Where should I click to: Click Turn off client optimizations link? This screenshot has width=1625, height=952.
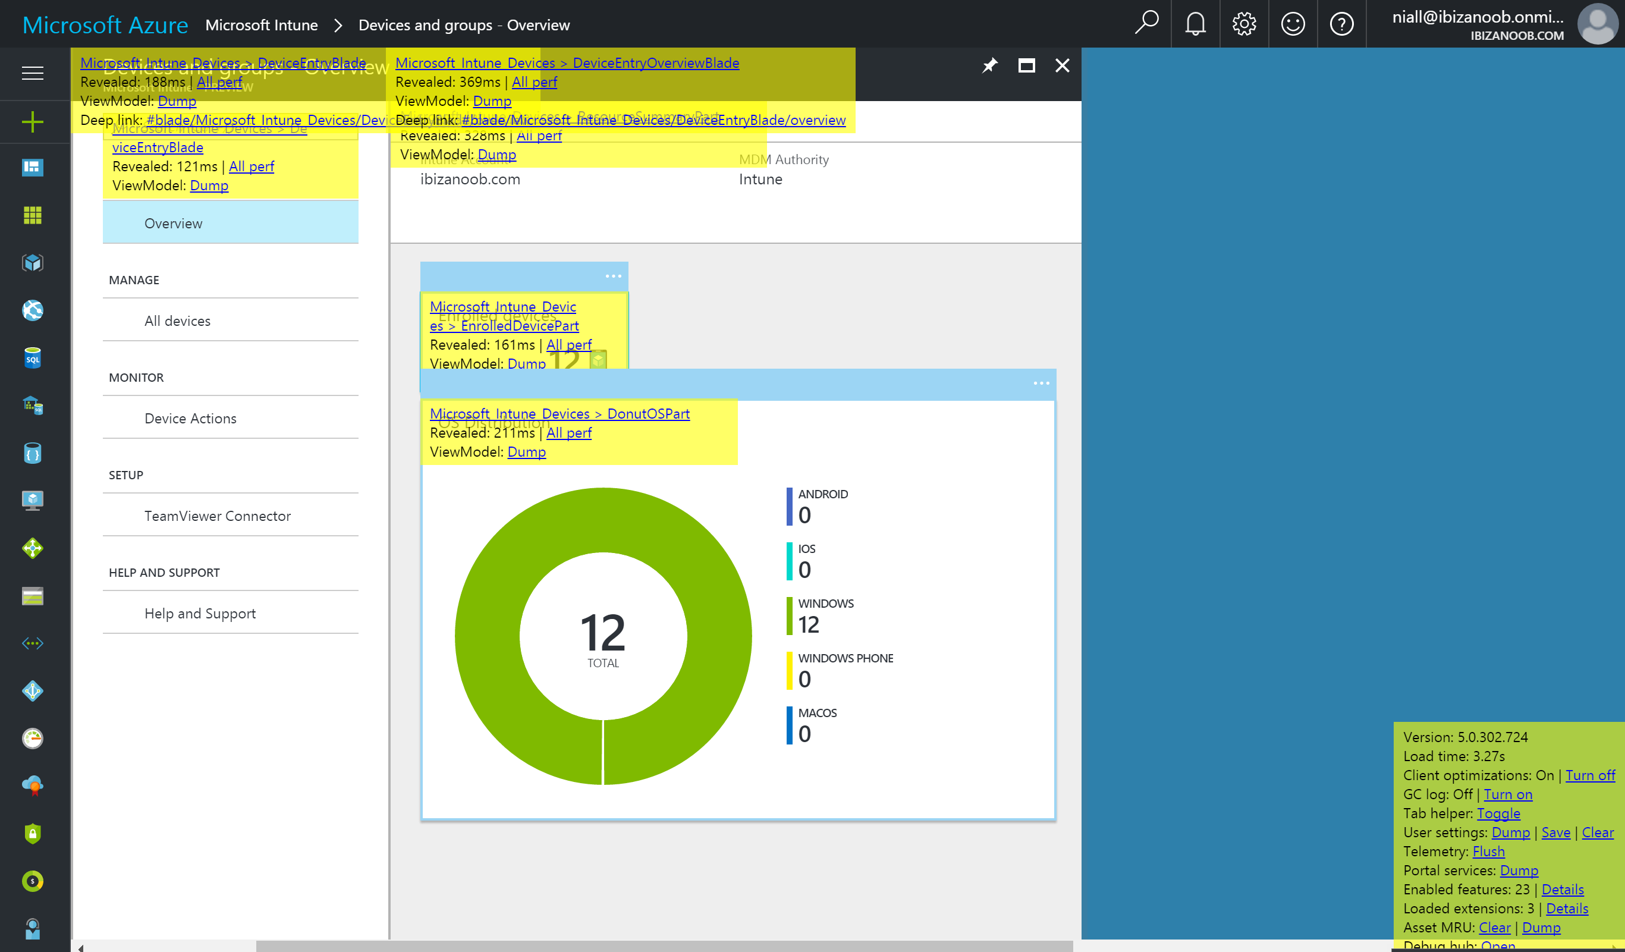click(1589, 775)
